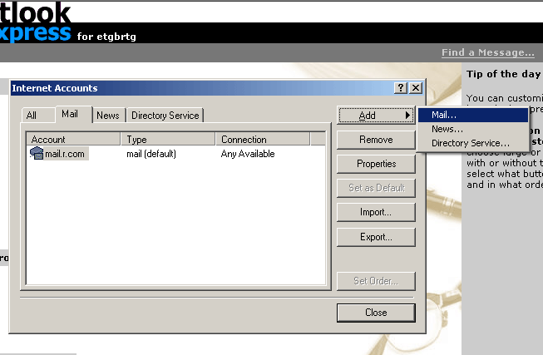Switch to the News tab
543x355 pixels.
pos(108,116)
